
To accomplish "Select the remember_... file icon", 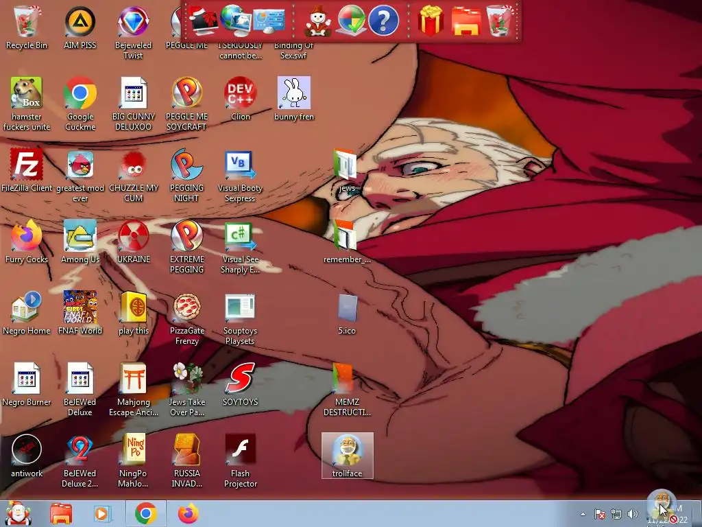I will (347, 242).
